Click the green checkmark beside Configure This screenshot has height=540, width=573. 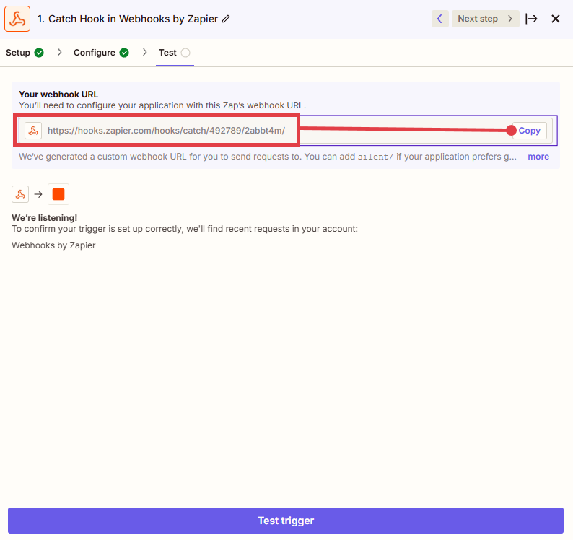pyautogui.click(x=124, y=53)
